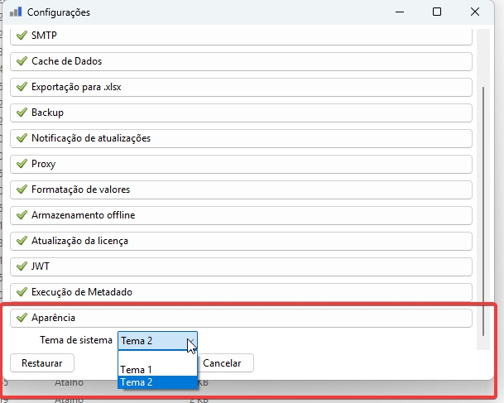504x403 pixels.
Task: Click checkmark icon beside Armazenamento offline
Action: 22,215
